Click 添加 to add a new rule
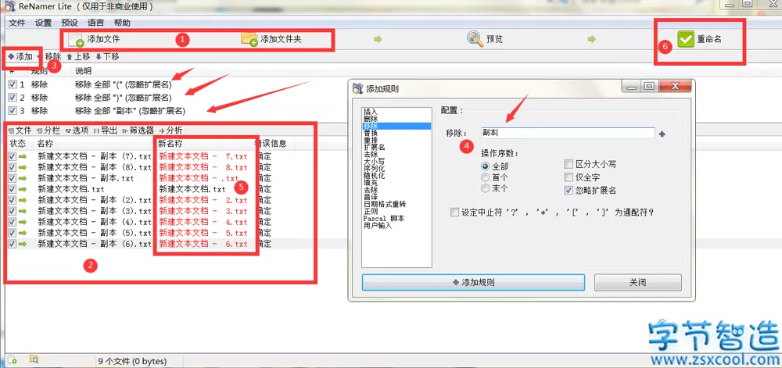 click(x=20, y=57)
